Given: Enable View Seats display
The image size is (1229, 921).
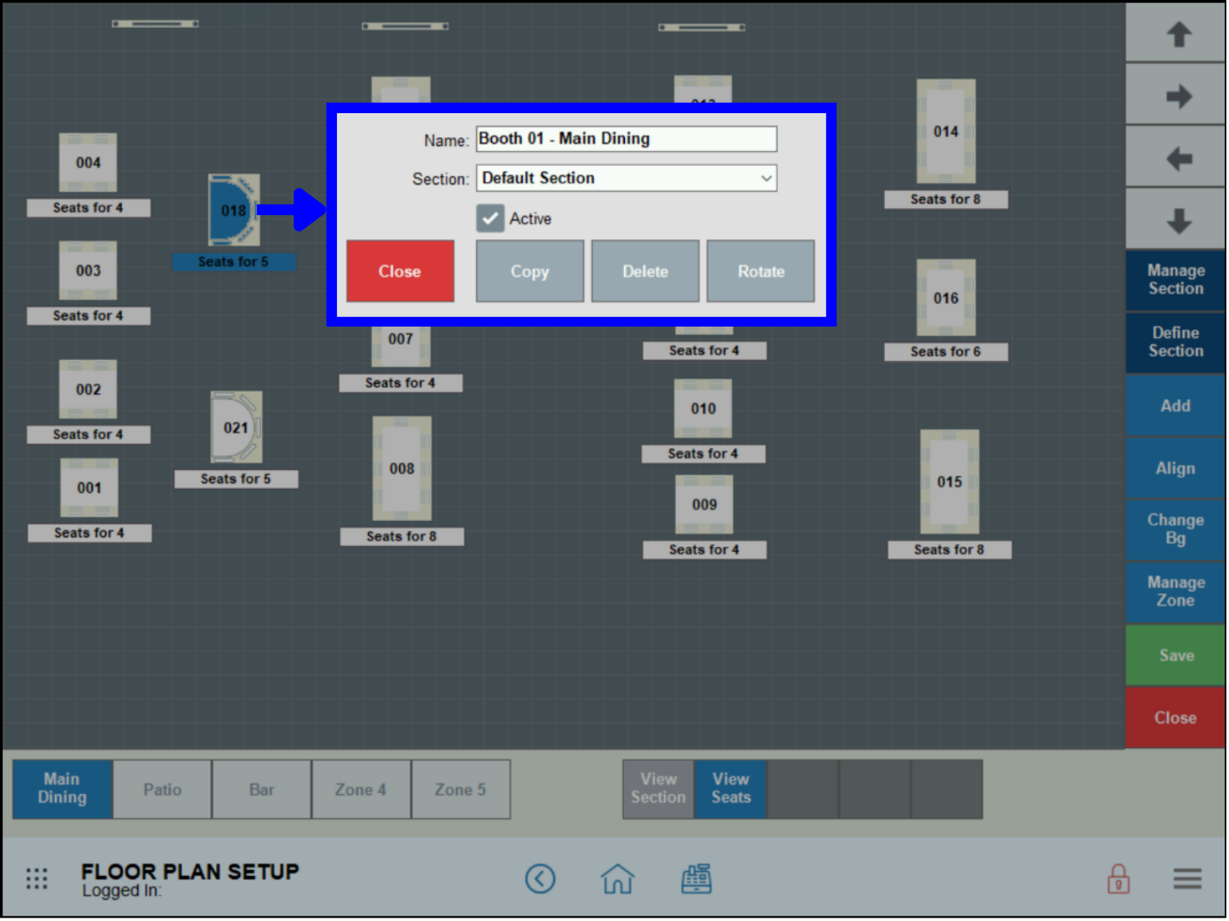Looking at the screenshot, I should point(729,789).
